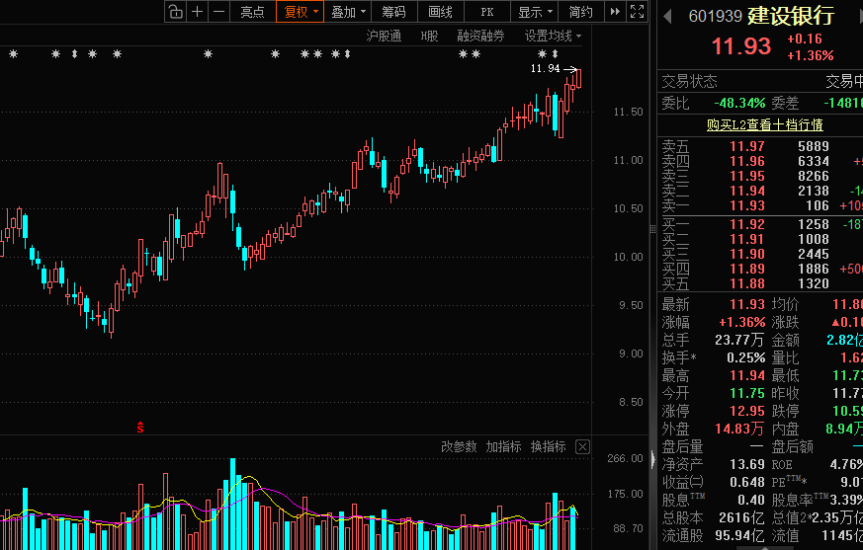The image size is (863, 550).
Task: Toggle fullscreen chart icon
Action: pyautogui.click(x=638, y=12)
